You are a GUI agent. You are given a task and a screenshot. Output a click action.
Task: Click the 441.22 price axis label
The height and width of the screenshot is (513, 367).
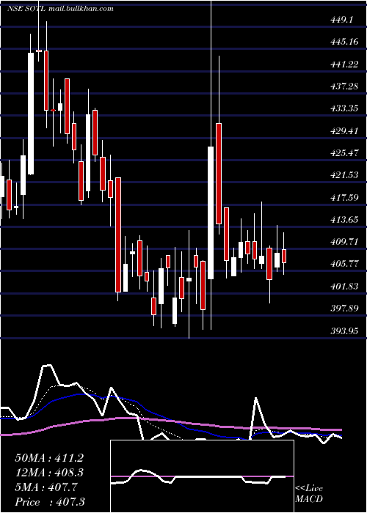tap(344, 64)
